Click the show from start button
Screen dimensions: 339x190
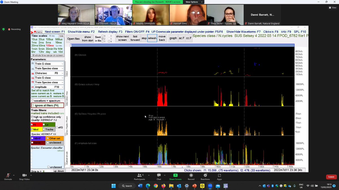point(88,39)
